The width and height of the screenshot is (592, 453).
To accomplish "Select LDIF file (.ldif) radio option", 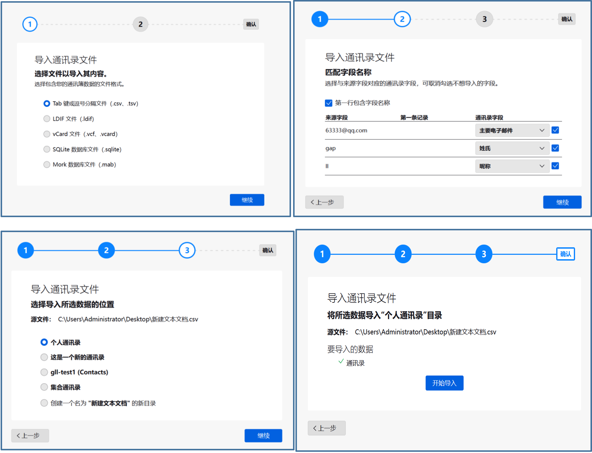I will point(47,119).
